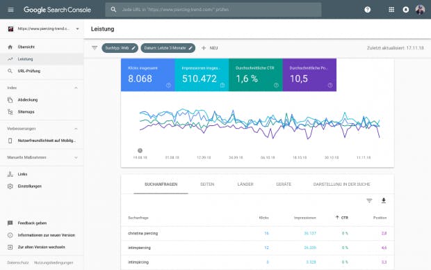431x270 pixels.
Task: Expand the Manuelle Maßnahmen section
Action: click(x=76, y=157)
